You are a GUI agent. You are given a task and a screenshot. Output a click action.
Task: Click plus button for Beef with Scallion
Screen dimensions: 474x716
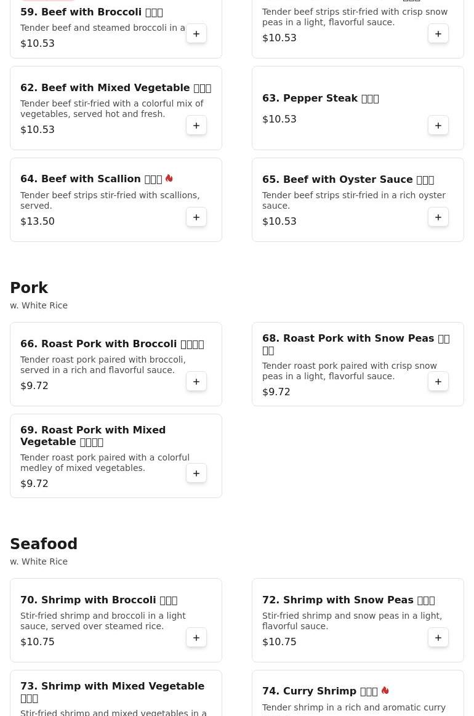click(x=196, y=217)
